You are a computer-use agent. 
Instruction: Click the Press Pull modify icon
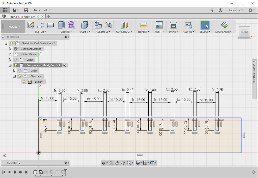[85, 25]
